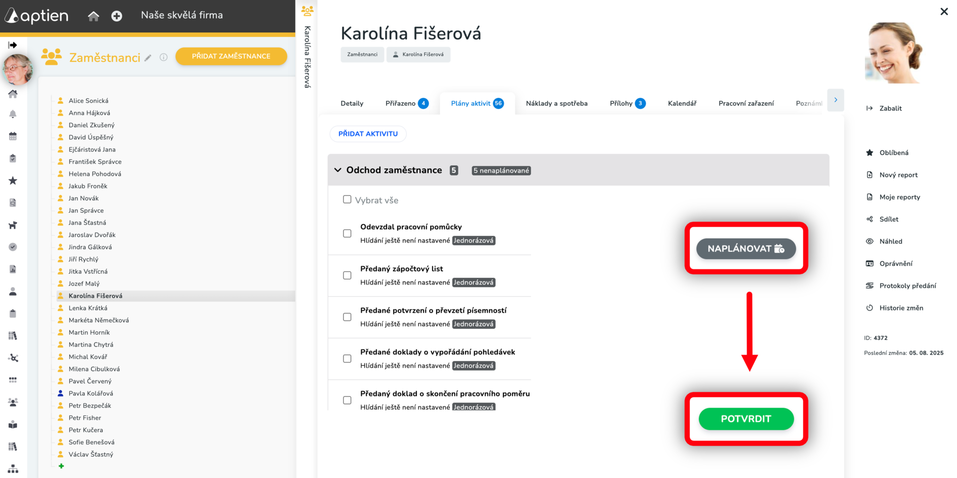Open the Detaily tab
Image resolution: width=957 pixels, height=478 pixels.
click(x=352, y=104)
